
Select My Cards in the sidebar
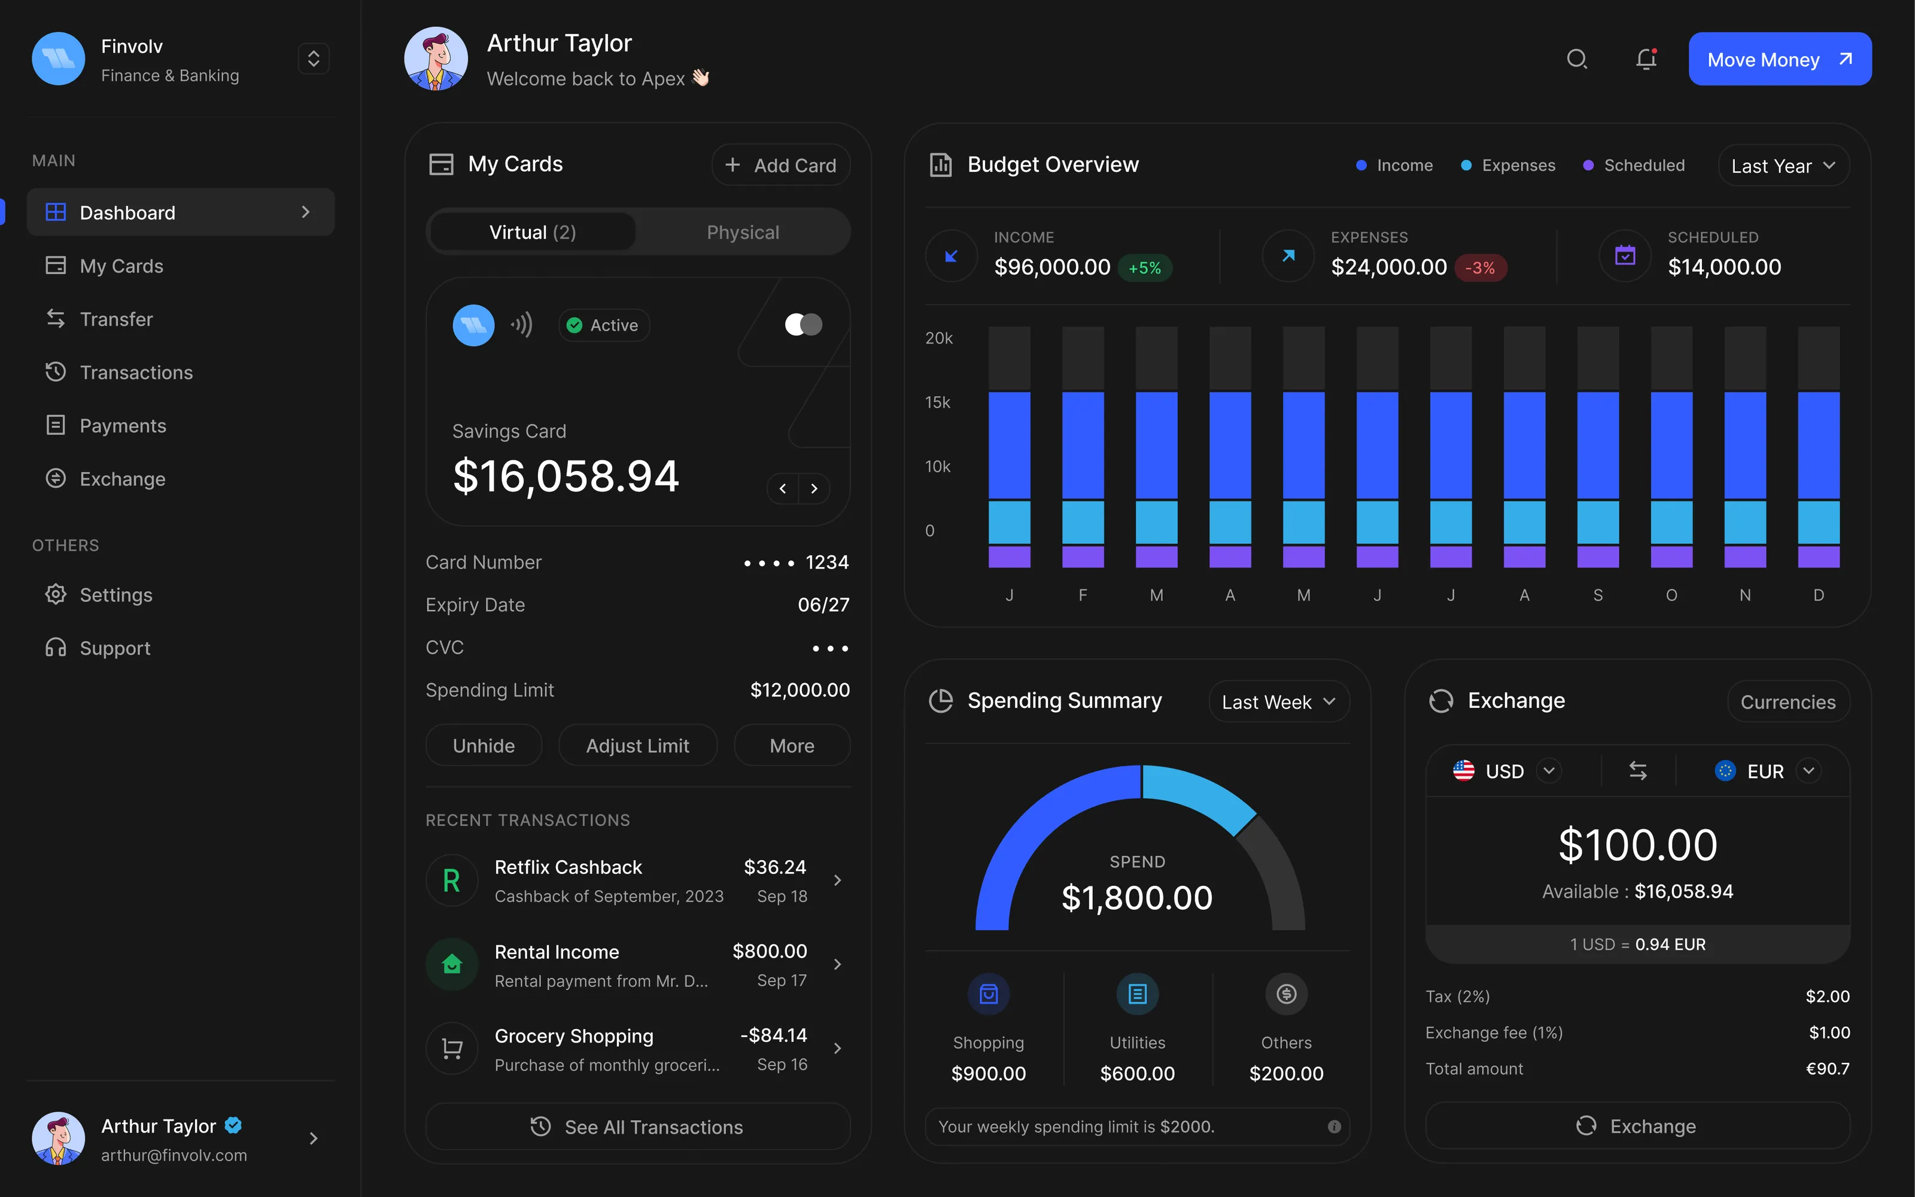(x=121, y=266)
